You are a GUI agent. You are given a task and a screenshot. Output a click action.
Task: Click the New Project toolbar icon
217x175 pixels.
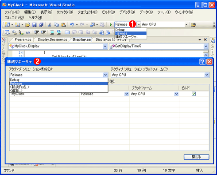(7, 24)
